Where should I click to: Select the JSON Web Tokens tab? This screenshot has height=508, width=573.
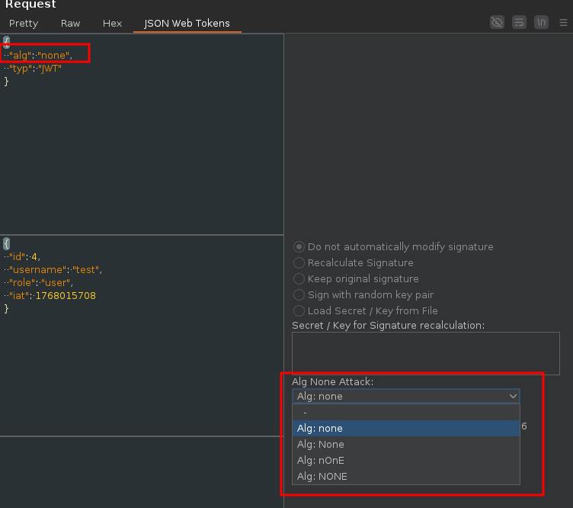click(187, 24)
